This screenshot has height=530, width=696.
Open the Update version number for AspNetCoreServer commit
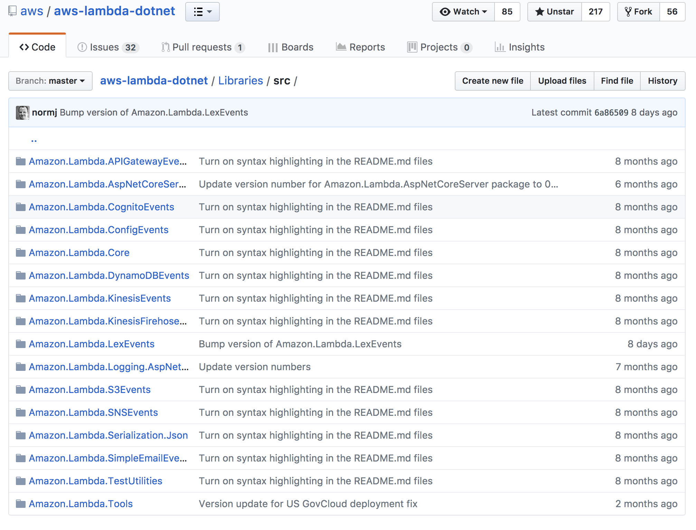[378, 184]
